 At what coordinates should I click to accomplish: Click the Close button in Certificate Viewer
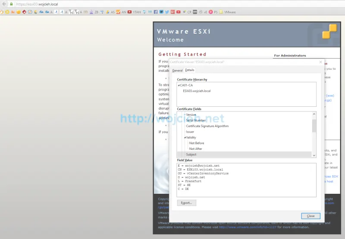[310, 216]
